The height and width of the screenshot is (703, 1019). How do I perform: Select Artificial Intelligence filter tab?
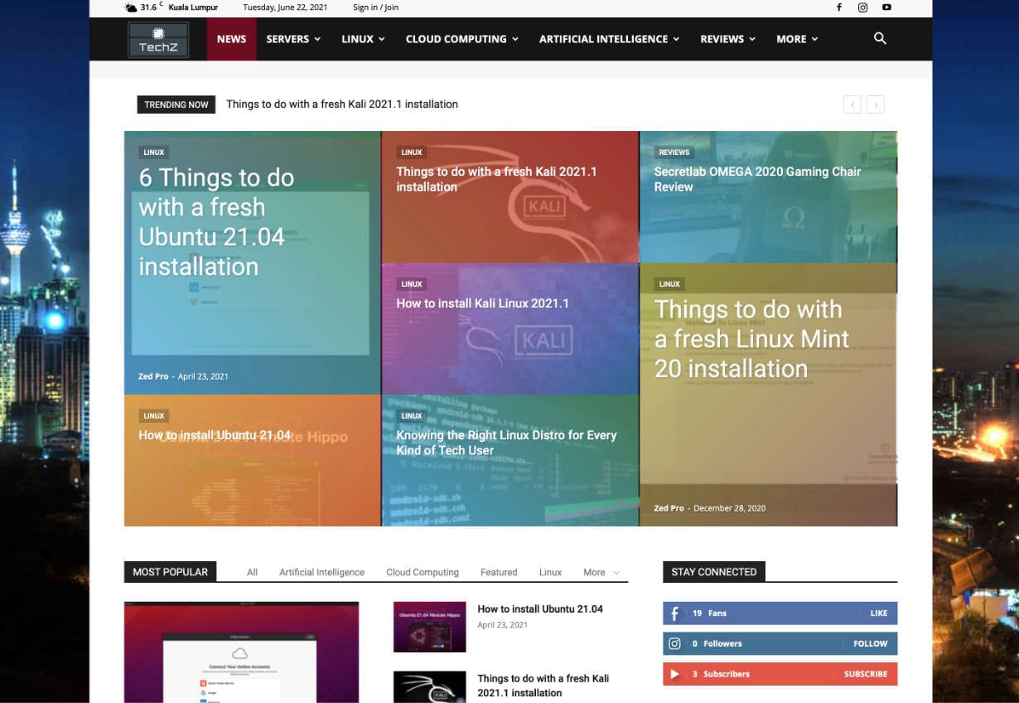pyautogui.click(x=321, y=572)
